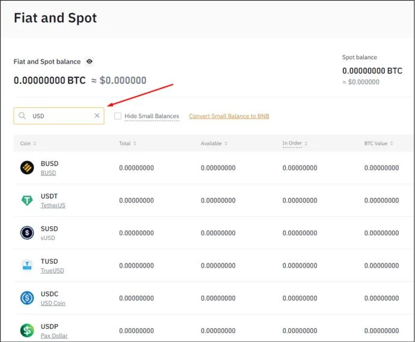Click the BUSD coin icon
The width and height of the screenshot is (415, 342).
tap(27, 167)
